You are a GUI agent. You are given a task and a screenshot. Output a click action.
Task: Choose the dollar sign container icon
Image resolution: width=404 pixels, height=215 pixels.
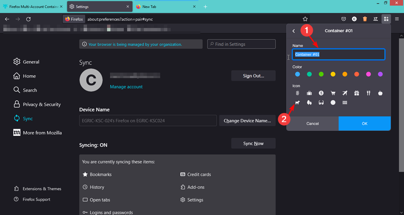321,93
